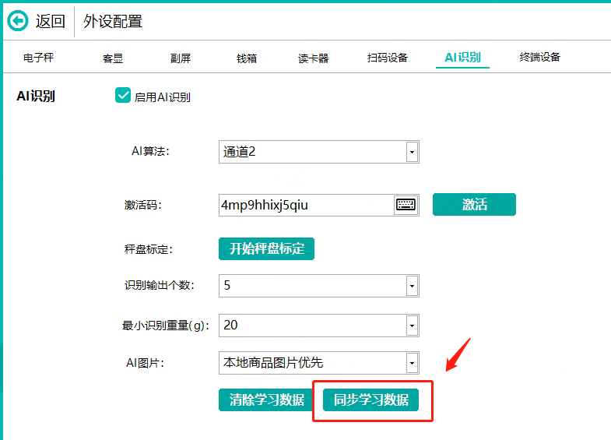This screenshot has width=611, height=440.
Task: Open the 副屏 tab
Action: click(x=181, y=58)
